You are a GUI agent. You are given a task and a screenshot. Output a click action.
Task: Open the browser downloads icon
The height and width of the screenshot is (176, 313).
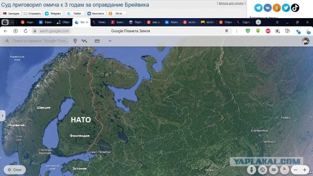(x=308, y=31)
